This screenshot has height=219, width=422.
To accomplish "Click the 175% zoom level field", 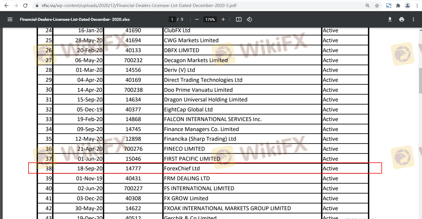I will tap(210, 19).
